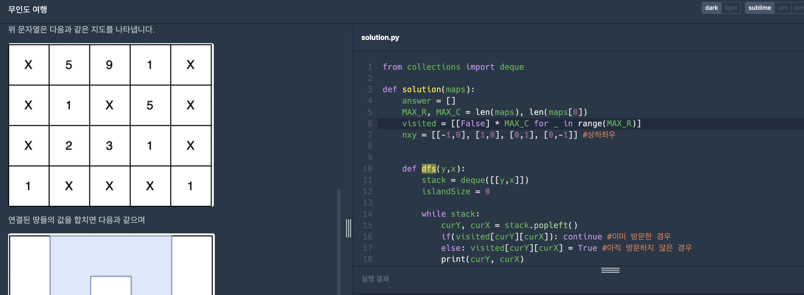Click the #상하좌우 comment
This screenshot has width=804, height=295.
click(599, 135)
